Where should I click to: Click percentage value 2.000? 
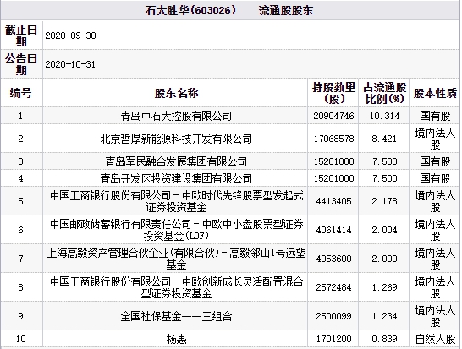tap(384, 259)
